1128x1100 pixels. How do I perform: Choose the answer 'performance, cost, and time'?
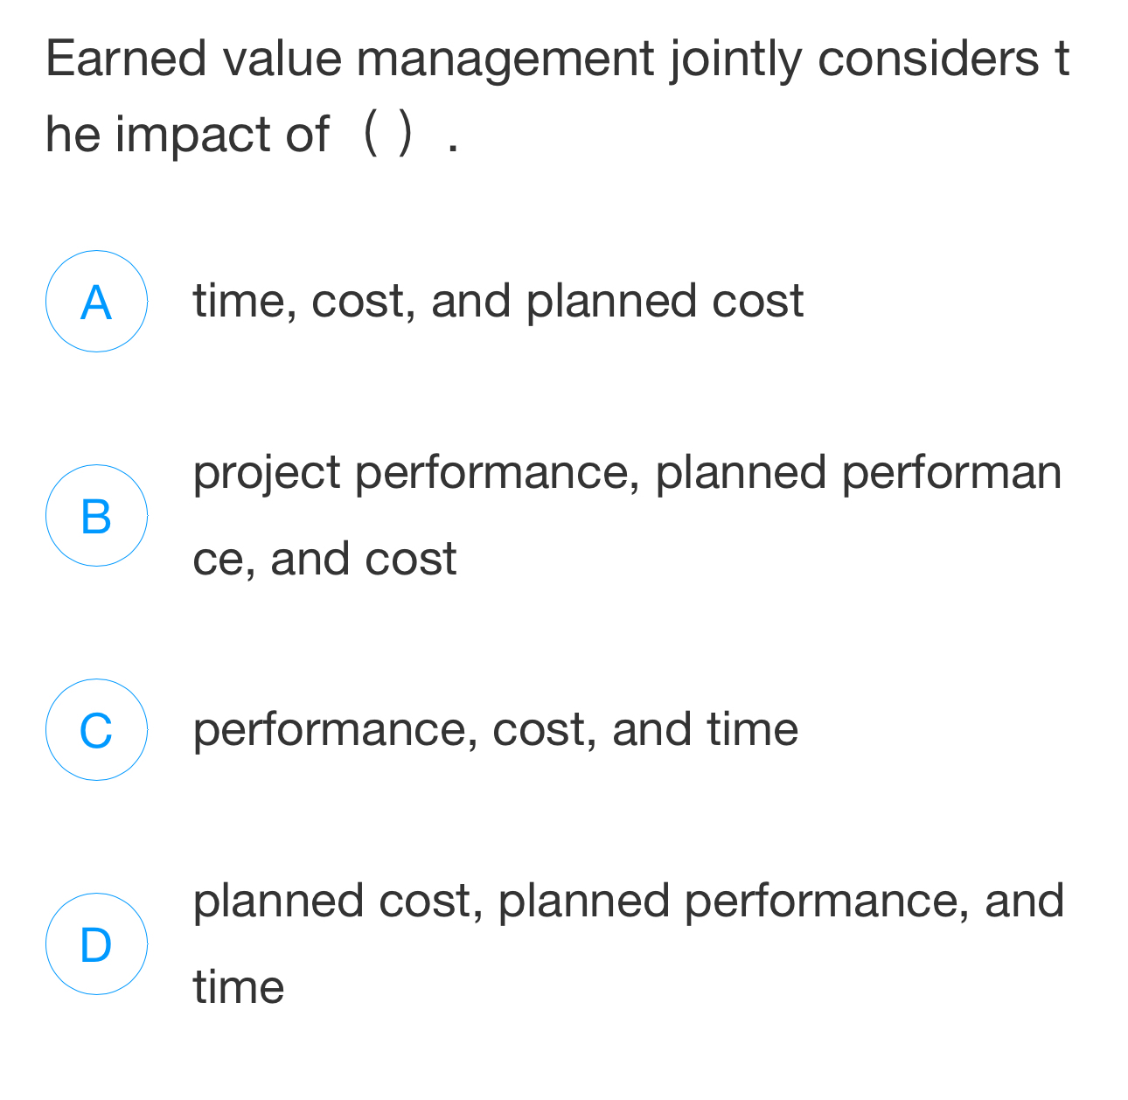coord(496,728)
